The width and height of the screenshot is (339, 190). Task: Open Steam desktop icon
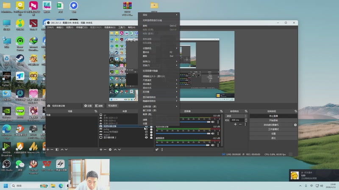click(20, 60)
